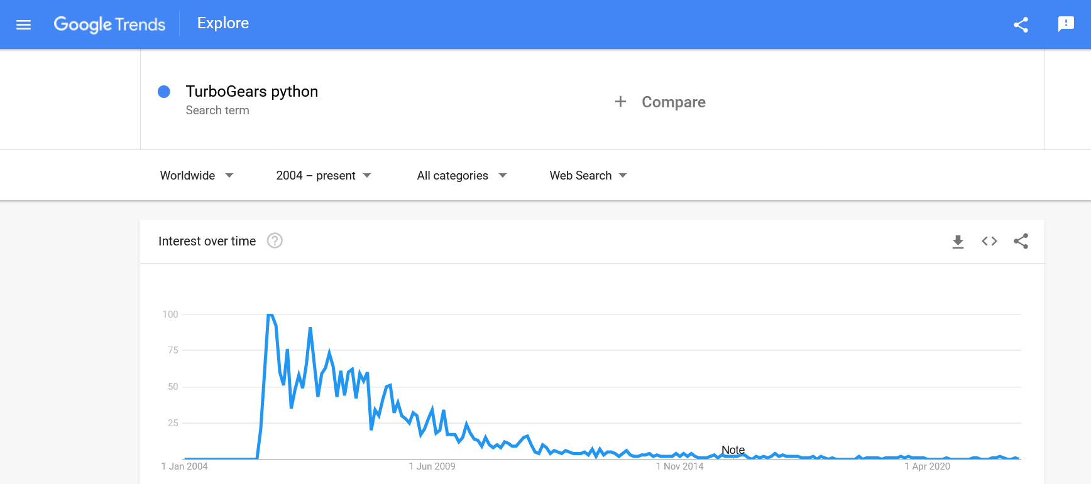The width and height of the screenshot is (1091, 484).
Task: Click the Google Trends logo
Action: pos(109,24)
